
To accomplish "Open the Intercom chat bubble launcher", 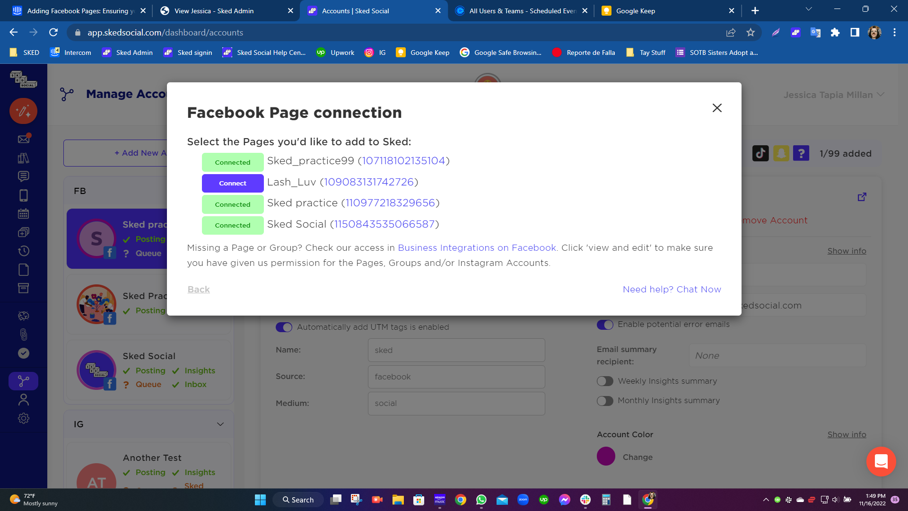I will [881, 461].
